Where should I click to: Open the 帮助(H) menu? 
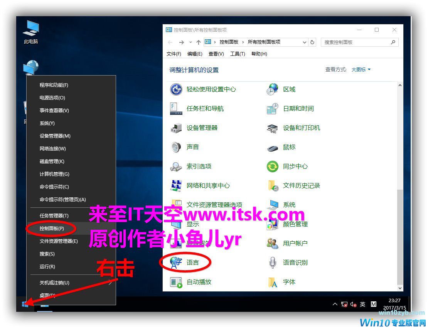coord(259,54)
